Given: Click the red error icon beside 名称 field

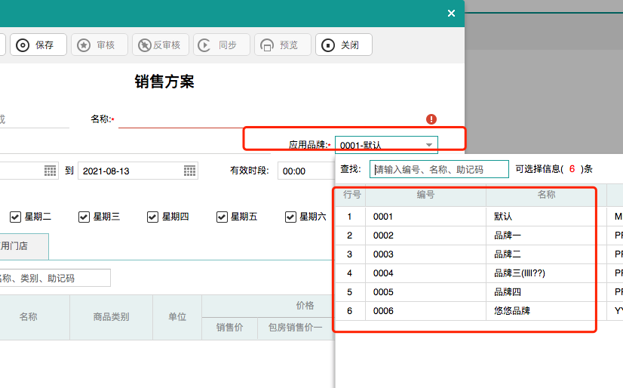Looking at the screenshot, I should (431, 119).
